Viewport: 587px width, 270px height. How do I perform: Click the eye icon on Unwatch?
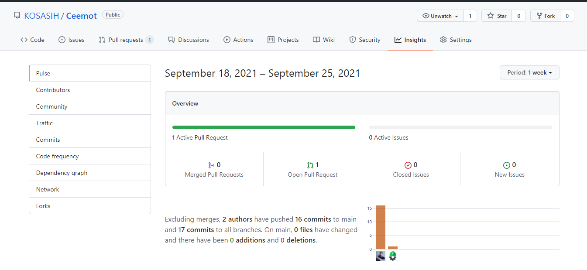pyautogui.click(x=426, y=16)
